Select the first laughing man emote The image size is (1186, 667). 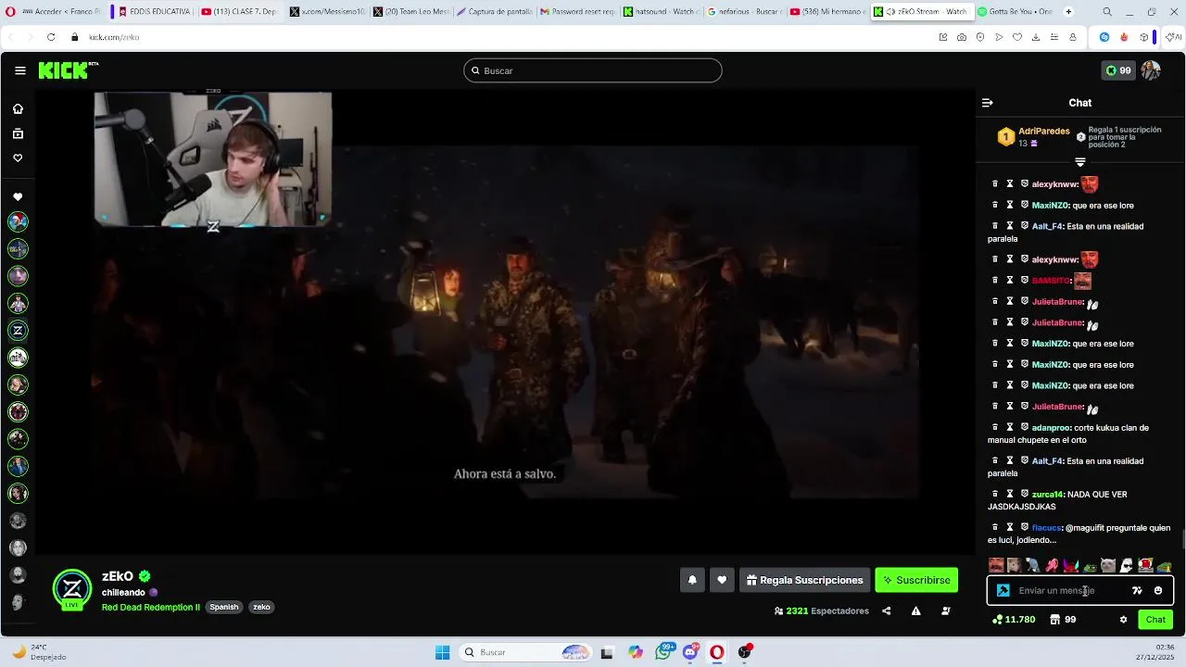pos(996,565)
